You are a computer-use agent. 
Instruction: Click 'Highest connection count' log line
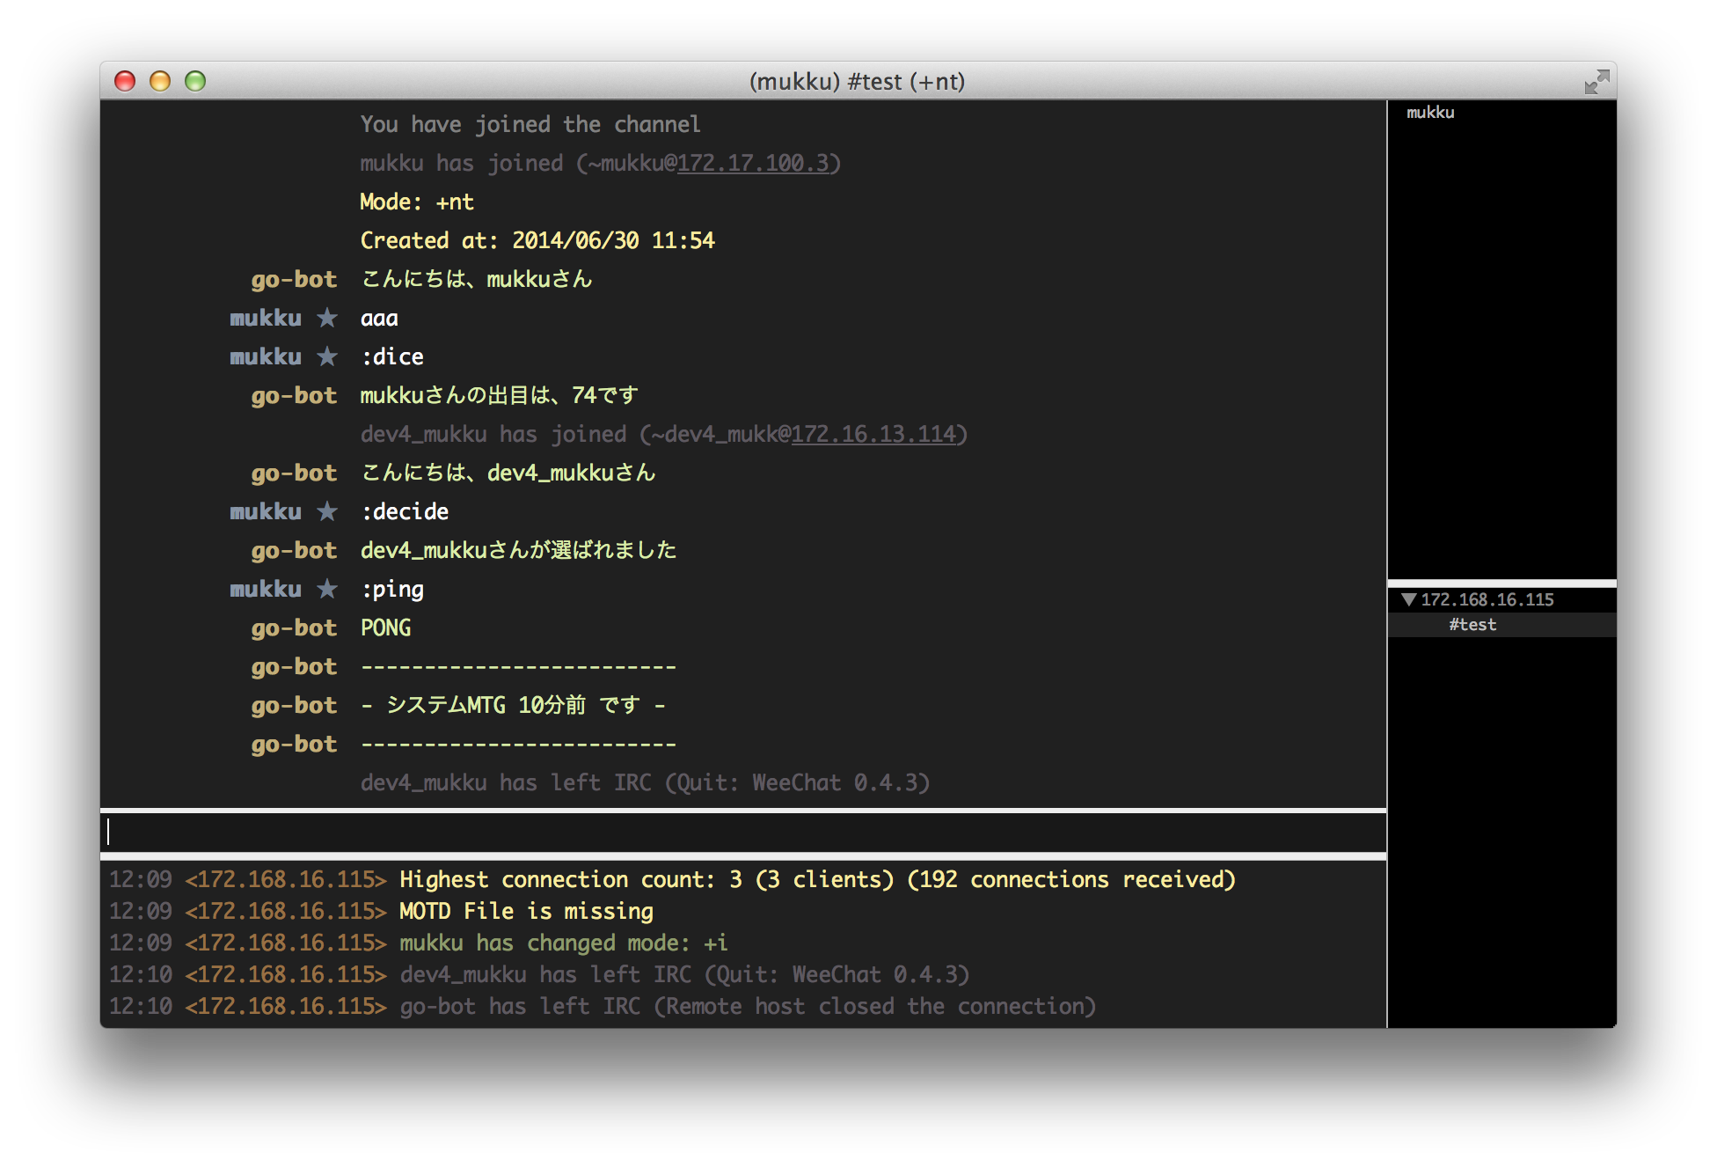(x=817, y=879)
